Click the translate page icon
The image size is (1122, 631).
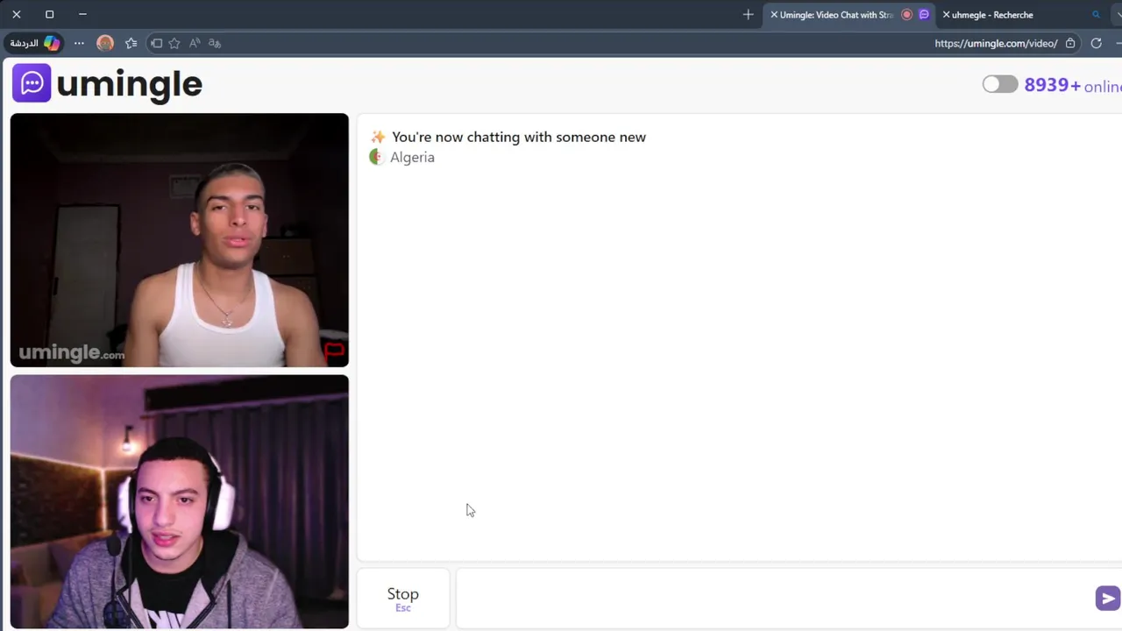[x=215, y=43]
